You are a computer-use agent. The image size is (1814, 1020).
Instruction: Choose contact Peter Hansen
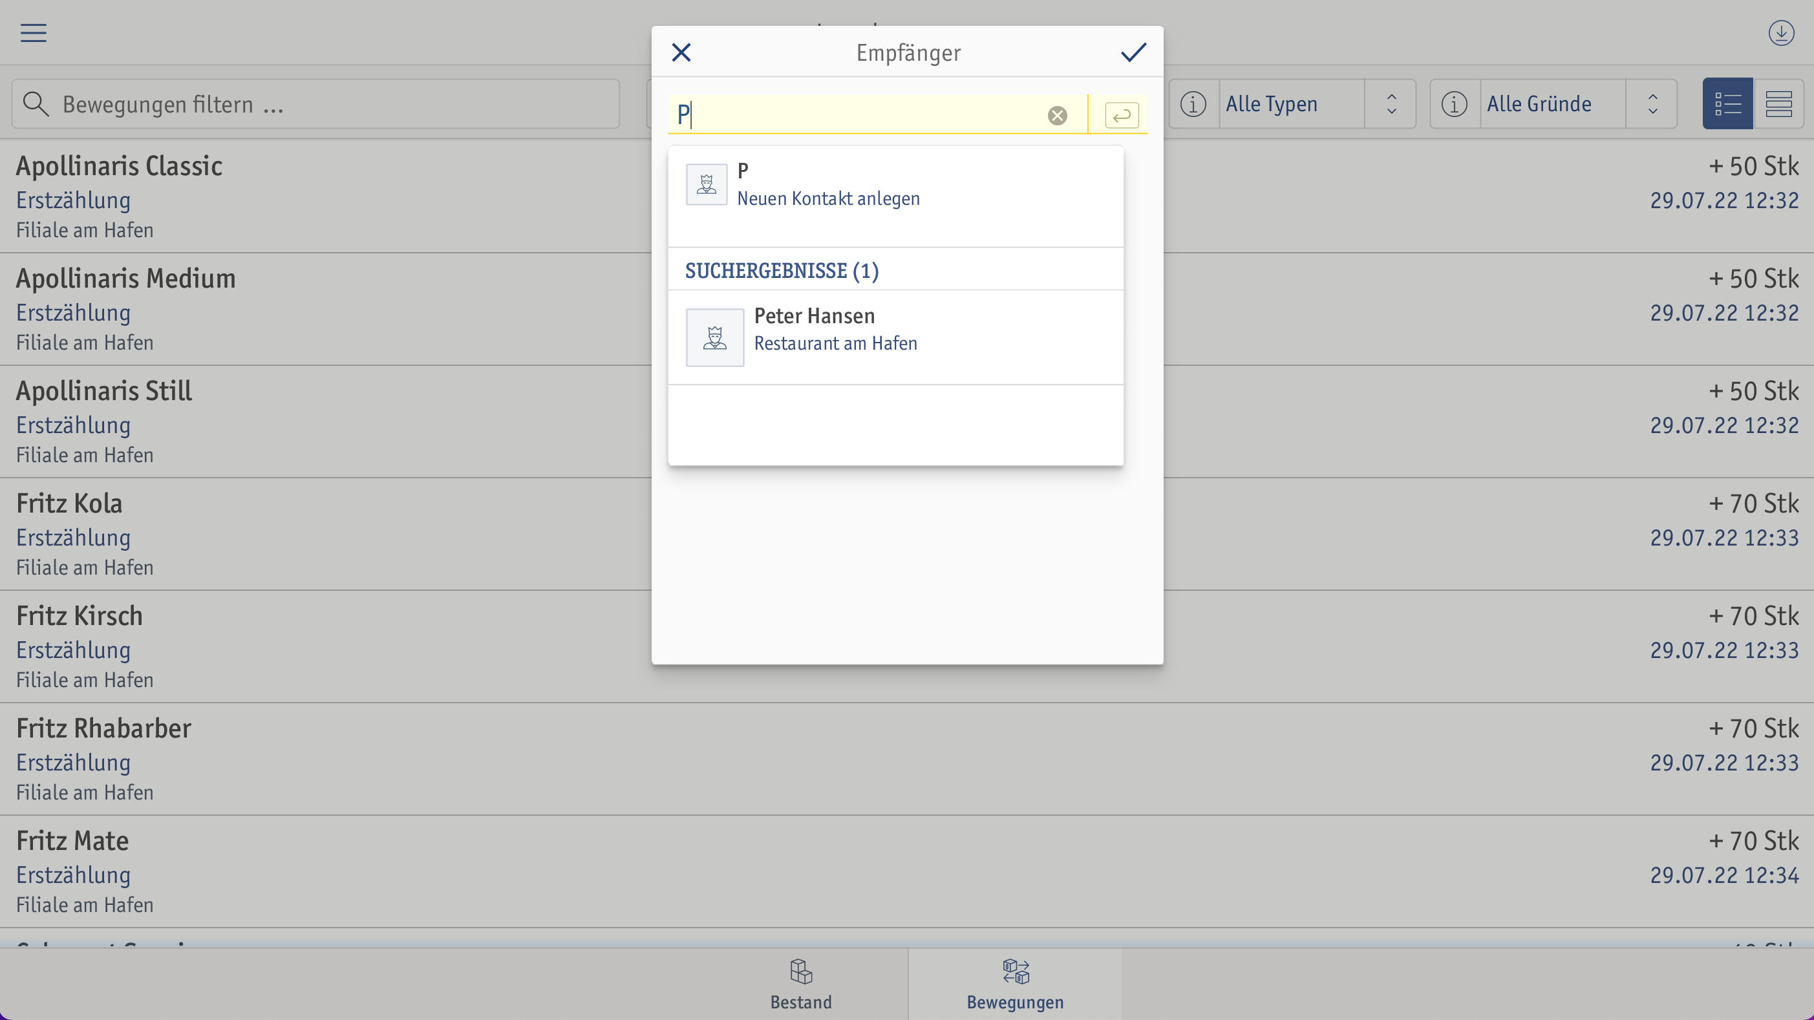pyautogui.click(x=896, y=337)
